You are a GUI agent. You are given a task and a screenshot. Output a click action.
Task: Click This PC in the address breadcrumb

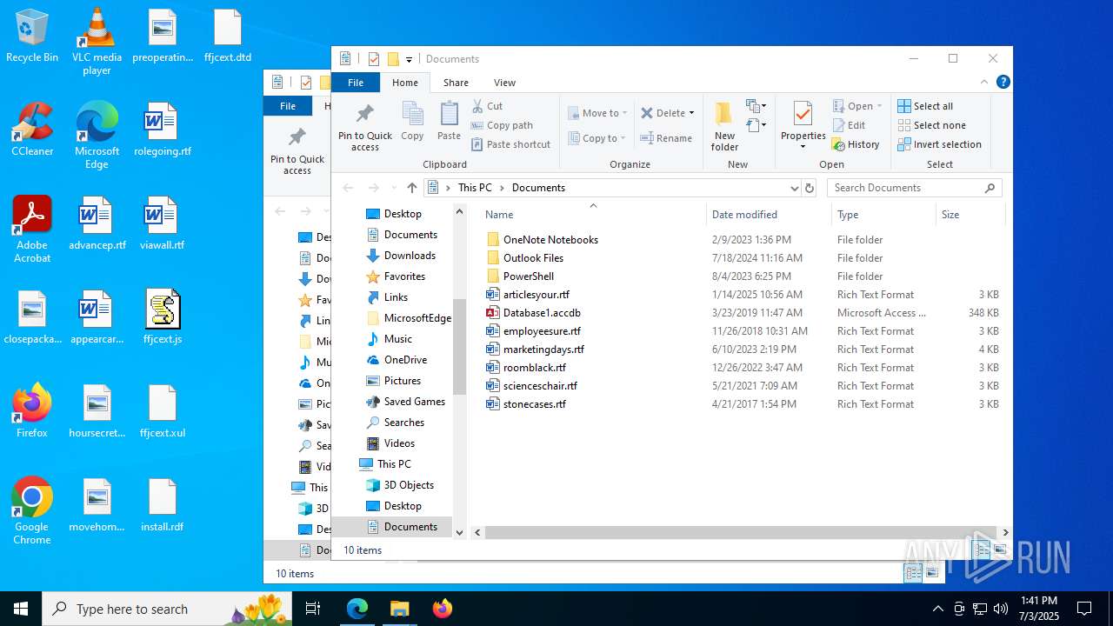click(475, 188)
